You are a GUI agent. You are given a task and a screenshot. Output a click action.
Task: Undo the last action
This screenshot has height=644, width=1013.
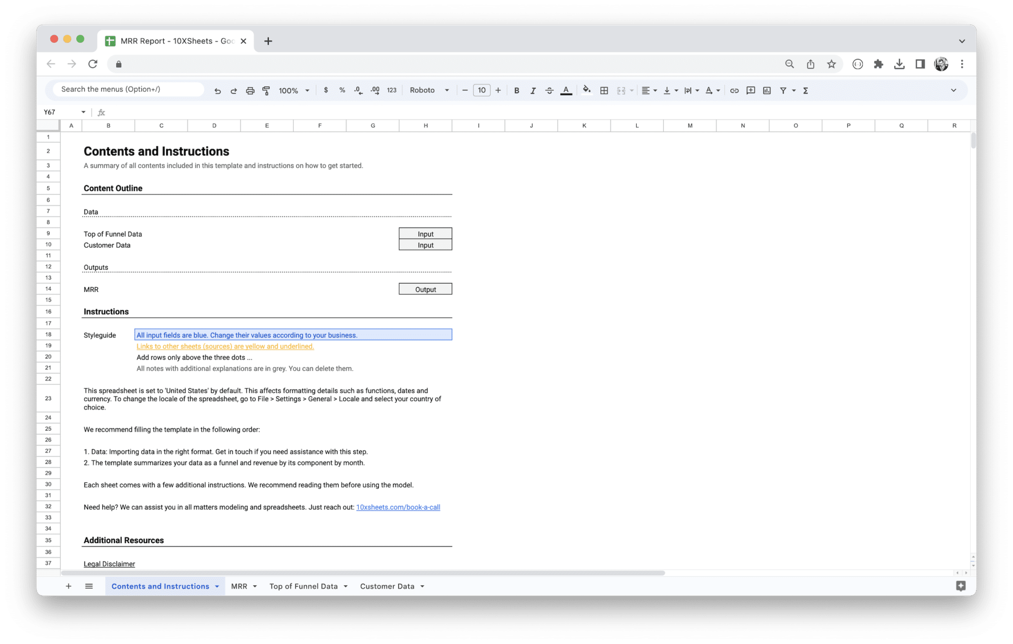[217, 90]
